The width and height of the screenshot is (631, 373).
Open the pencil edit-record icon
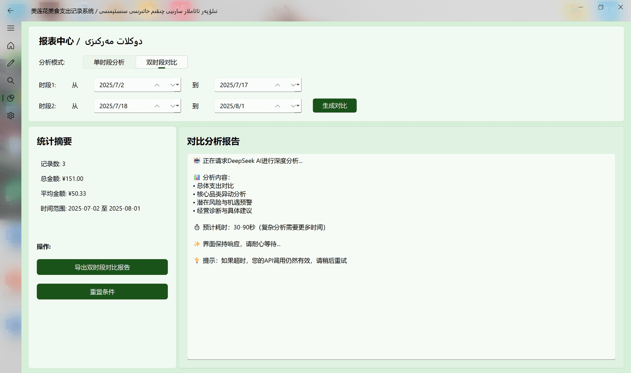[x=11, y=63]
